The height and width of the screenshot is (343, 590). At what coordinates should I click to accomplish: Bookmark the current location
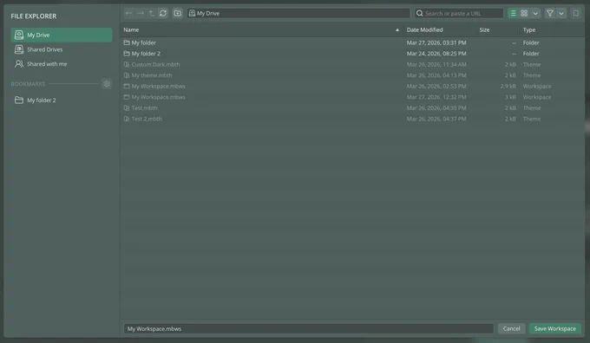(x=576, y=14)
